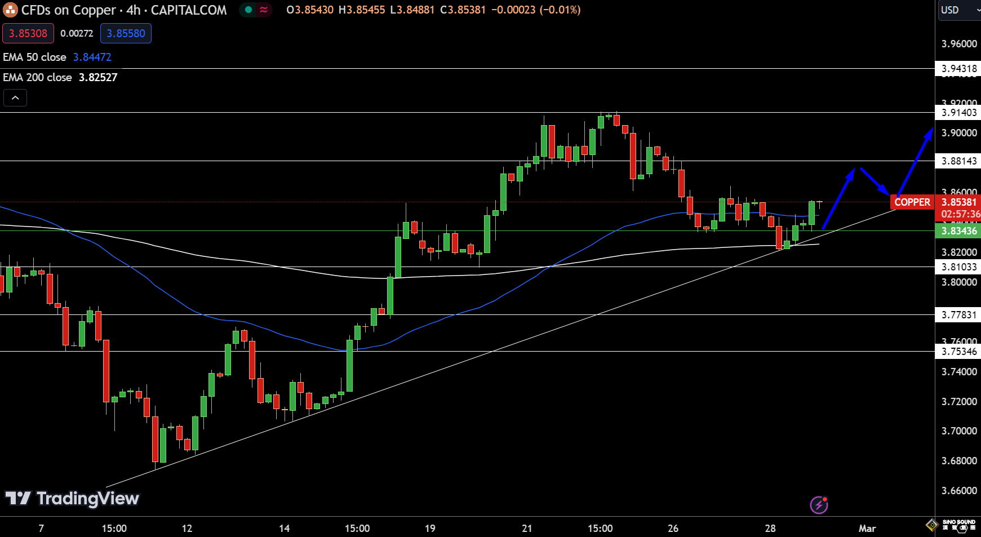Screen dimensions: 981x537
Task: Click the 3.75346 horizontal line price label
Action: [x=958, y=352]
